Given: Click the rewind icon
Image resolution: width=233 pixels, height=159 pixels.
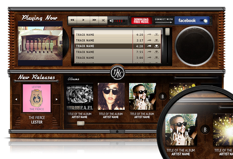Looking at the screenshot, I should click(72, 20).
